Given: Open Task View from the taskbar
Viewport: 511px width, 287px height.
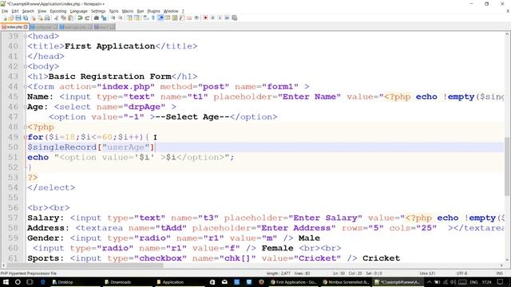Looking at the screenshot, I should 30,282.
